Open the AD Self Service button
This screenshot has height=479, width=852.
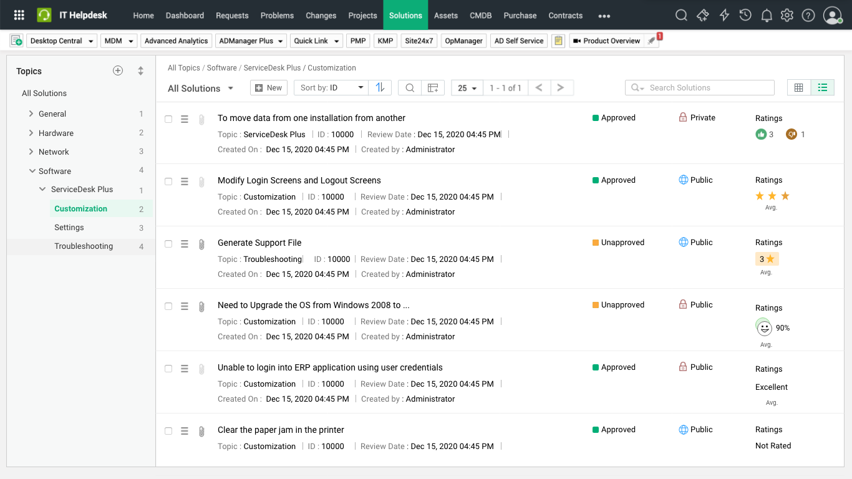coord(519,41)
